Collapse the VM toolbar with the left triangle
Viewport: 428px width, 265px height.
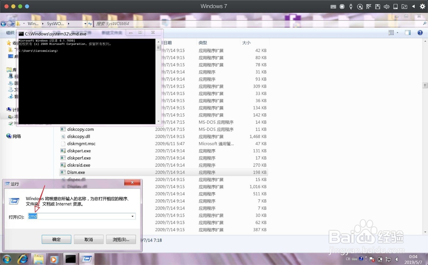413,6
